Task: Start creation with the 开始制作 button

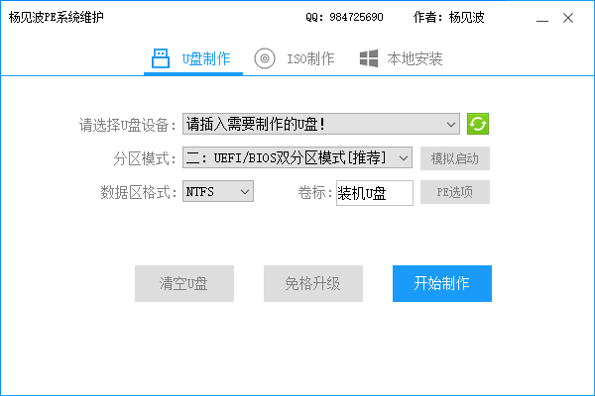Action: pyautogui.click(x=441, y=283)
